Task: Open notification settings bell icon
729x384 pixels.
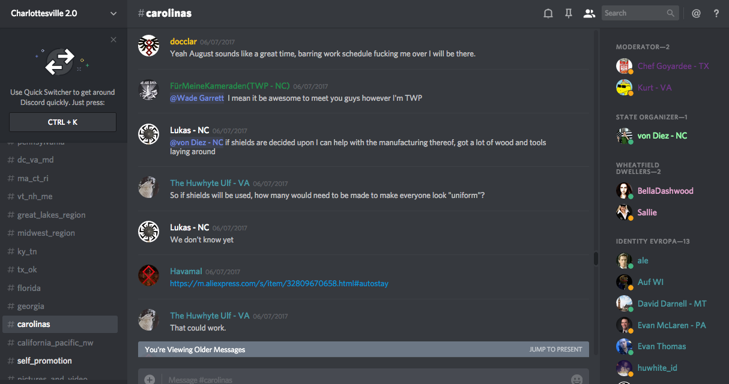Action: pyautogui.click(x=548, y=13)
